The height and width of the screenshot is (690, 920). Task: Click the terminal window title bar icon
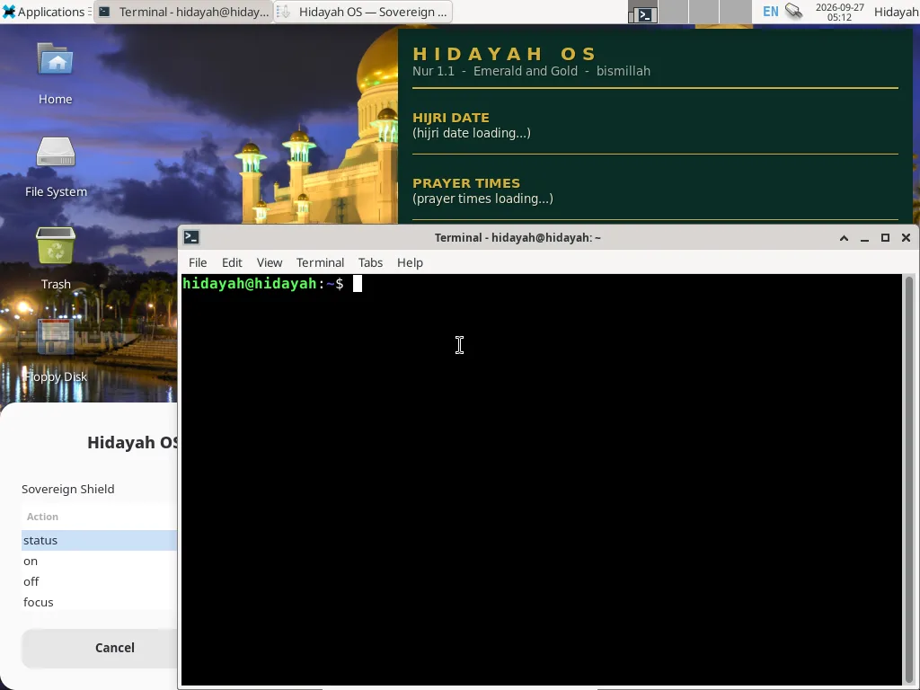point(191,237)
